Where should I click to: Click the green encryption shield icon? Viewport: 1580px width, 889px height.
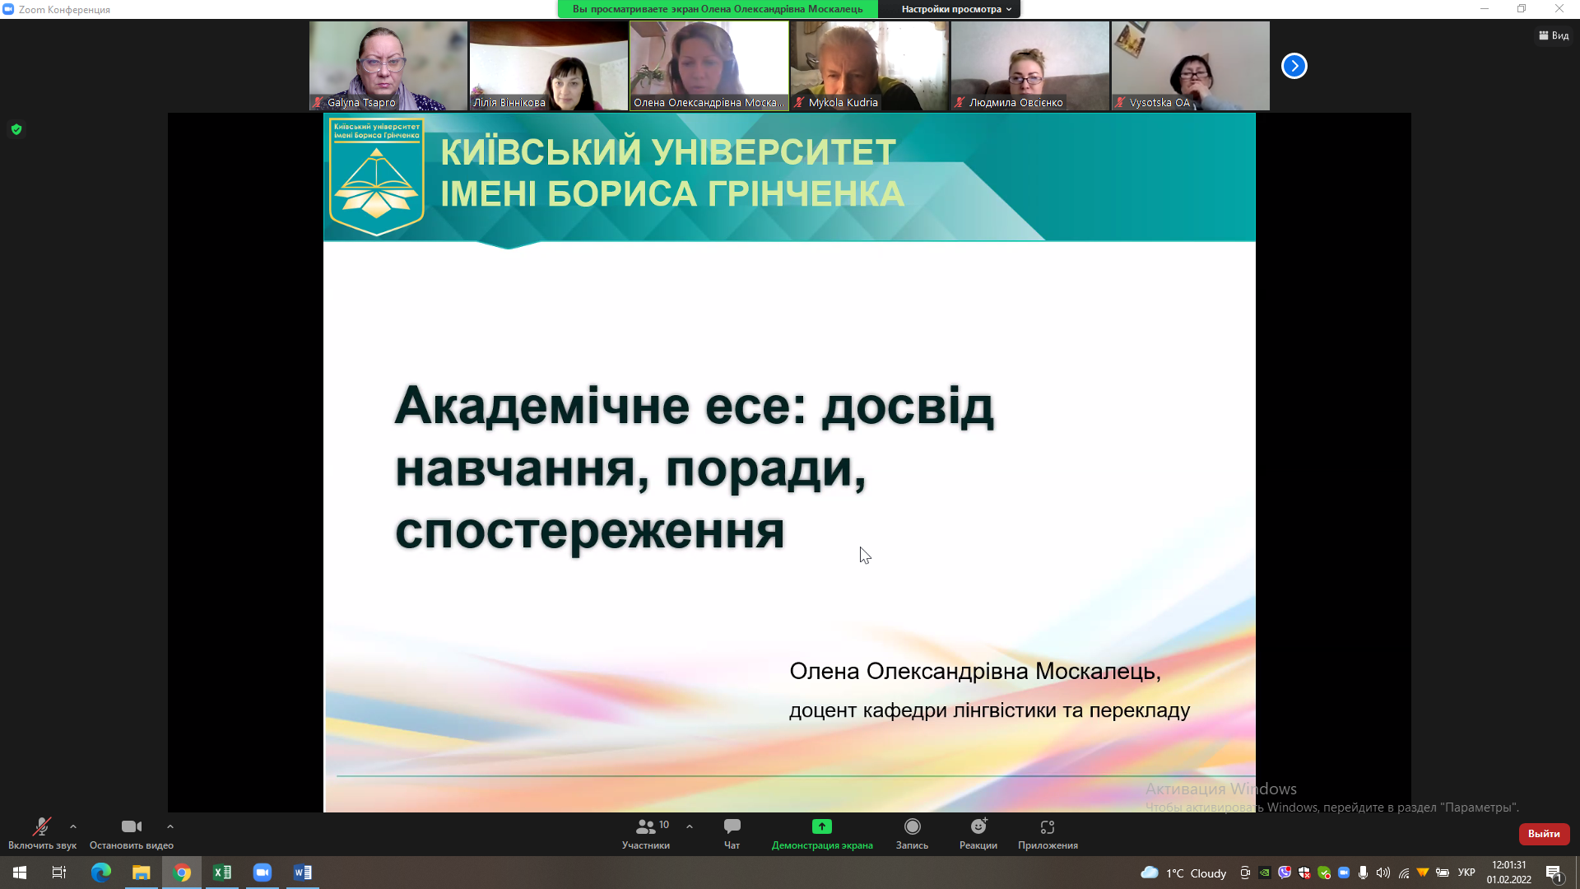pyautogui.click(x=16, y=129)
